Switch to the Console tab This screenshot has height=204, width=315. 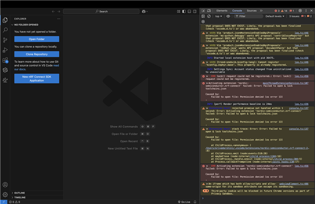[237, 11]
